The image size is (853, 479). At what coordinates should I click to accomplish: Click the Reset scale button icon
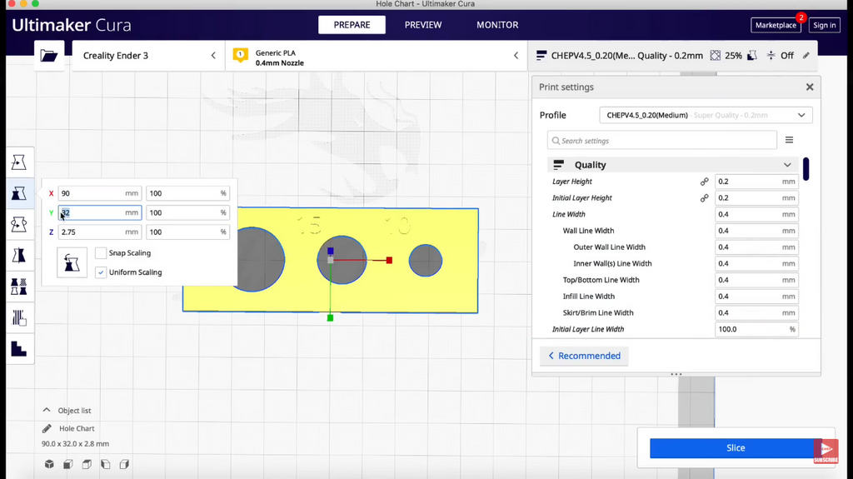[72, 263]
